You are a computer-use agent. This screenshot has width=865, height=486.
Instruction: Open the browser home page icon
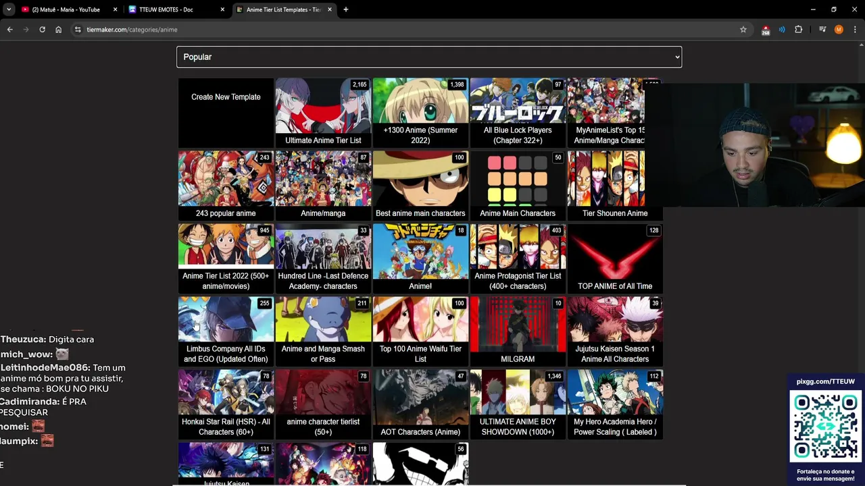(x=58, y=30)
